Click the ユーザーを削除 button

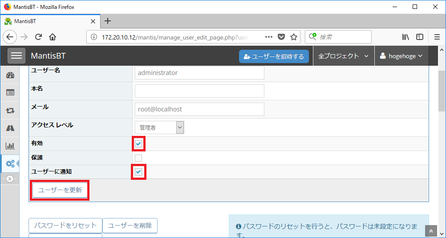[x=130, y=226]
